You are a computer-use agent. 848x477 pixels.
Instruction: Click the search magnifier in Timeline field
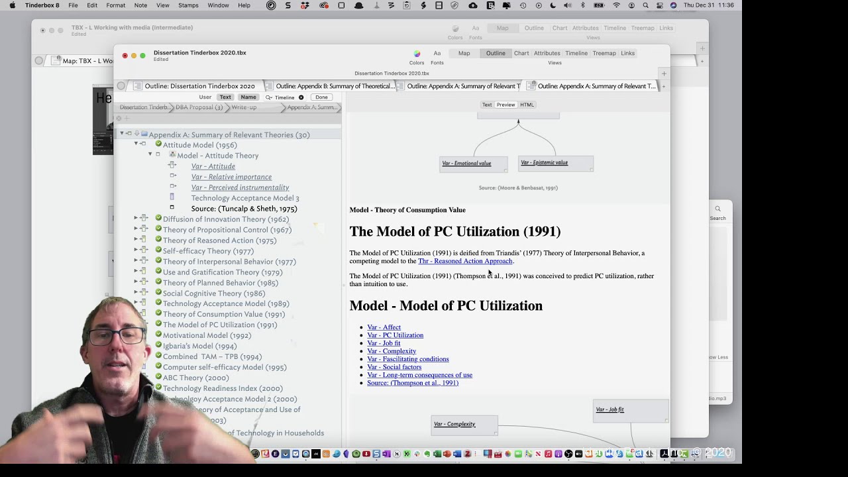point(269,97)
